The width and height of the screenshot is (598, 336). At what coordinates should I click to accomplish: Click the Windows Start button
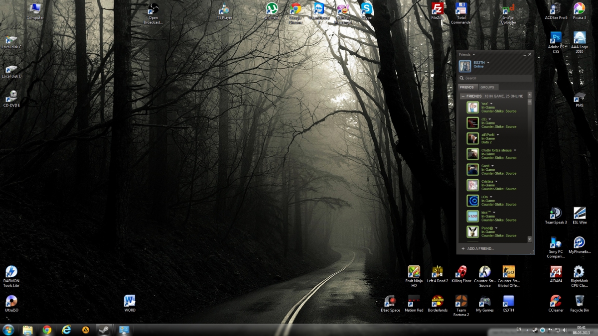(x=8, y=330)
